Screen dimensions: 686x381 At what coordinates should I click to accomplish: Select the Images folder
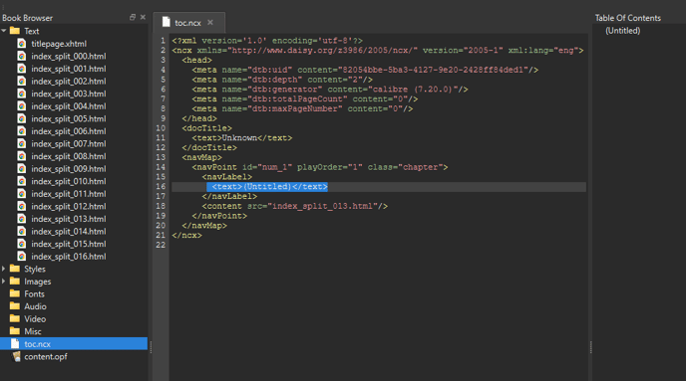point(37,282)
